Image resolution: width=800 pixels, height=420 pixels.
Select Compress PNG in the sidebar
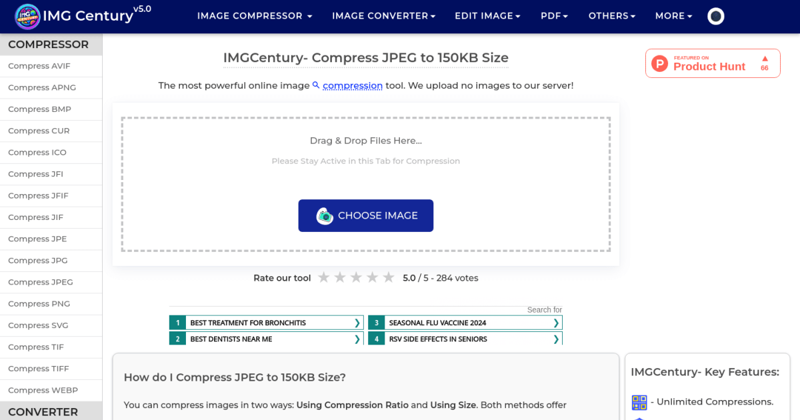pos(37,303)
